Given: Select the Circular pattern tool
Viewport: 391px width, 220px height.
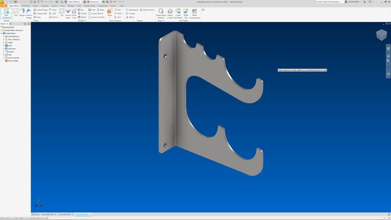Looking at the screenshot, I should 130,13.
